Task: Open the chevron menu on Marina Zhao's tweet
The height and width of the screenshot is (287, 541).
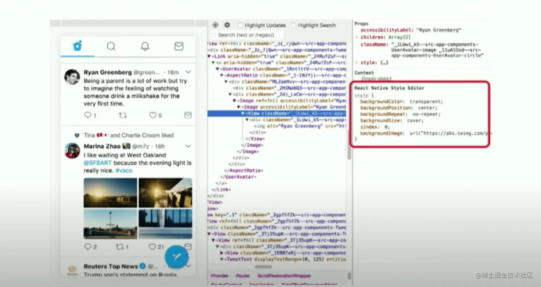Action: coord(188,146)
